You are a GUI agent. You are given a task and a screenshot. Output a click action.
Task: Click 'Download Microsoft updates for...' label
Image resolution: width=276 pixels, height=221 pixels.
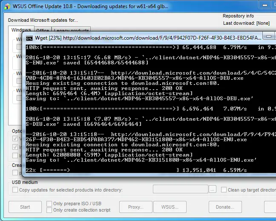click(x=43, y=20)
